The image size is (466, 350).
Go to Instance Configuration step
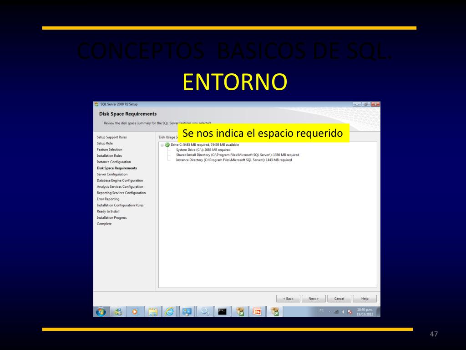click(114, 162)
